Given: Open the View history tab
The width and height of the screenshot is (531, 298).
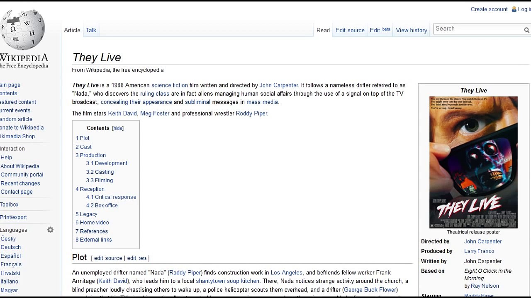Looking at the screenshot, I should click(412, 30).
